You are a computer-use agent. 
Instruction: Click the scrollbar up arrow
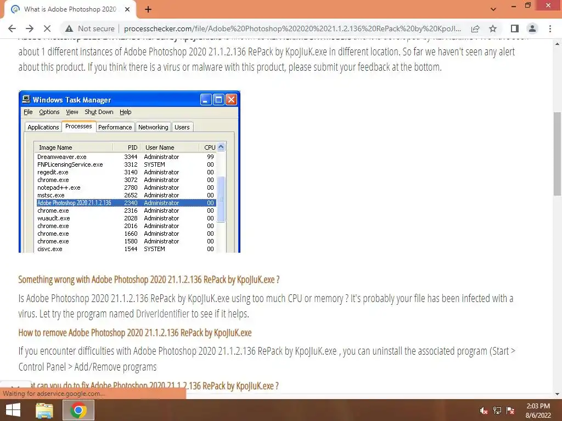pos(557,44)
